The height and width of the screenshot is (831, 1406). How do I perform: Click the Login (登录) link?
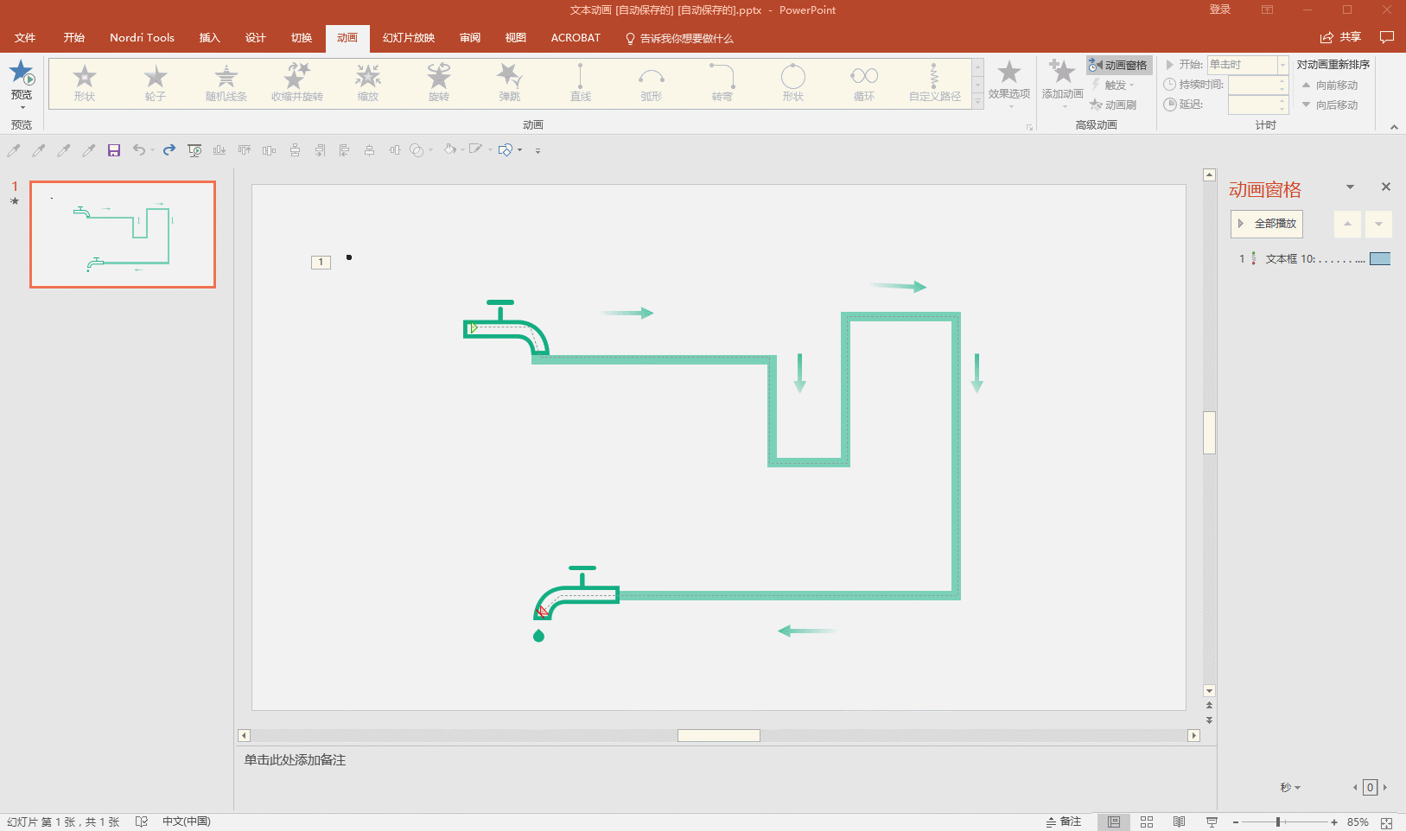pos(1219,10)
